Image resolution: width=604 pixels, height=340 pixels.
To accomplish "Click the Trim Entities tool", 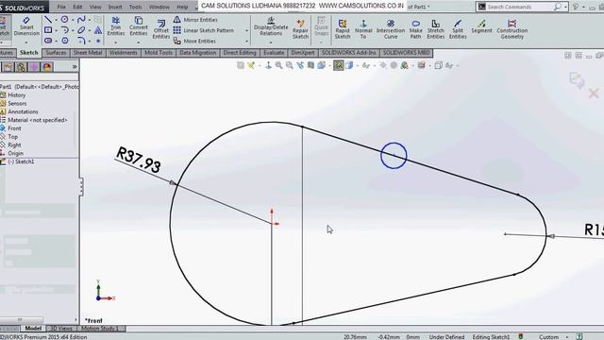I will [115, 26].
